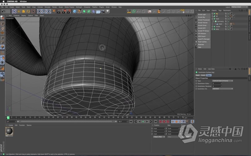Open the Subdivide UVs dropdown
Screen dimensions: 251x156
(x=222, y=89)
